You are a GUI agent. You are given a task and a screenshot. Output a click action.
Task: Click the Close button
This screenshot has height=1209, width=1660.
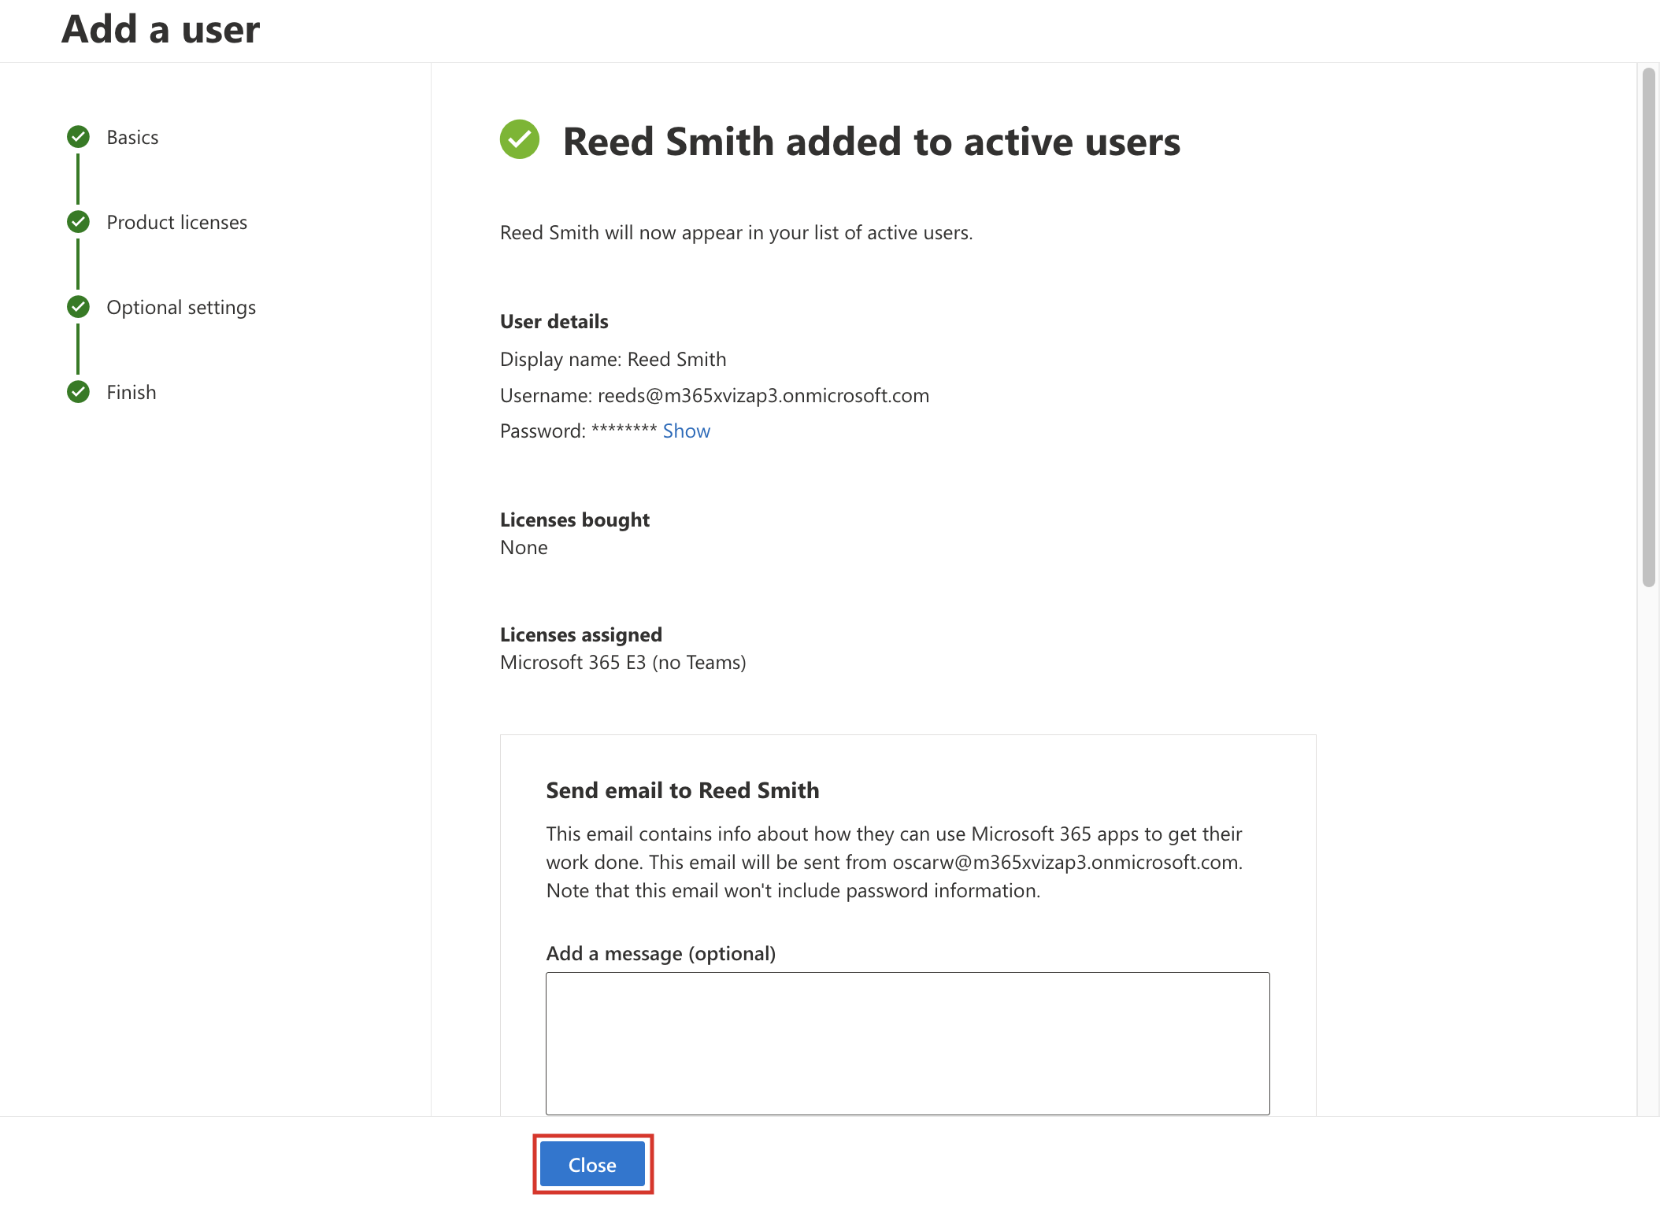tap(592, 1164)
